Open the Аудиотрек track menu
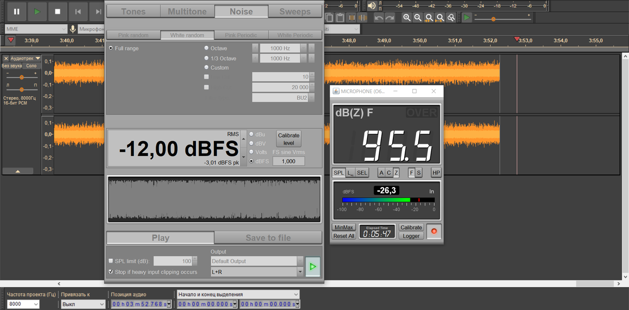The width and height of the screenshot is (629, 310). click(24, 58)
